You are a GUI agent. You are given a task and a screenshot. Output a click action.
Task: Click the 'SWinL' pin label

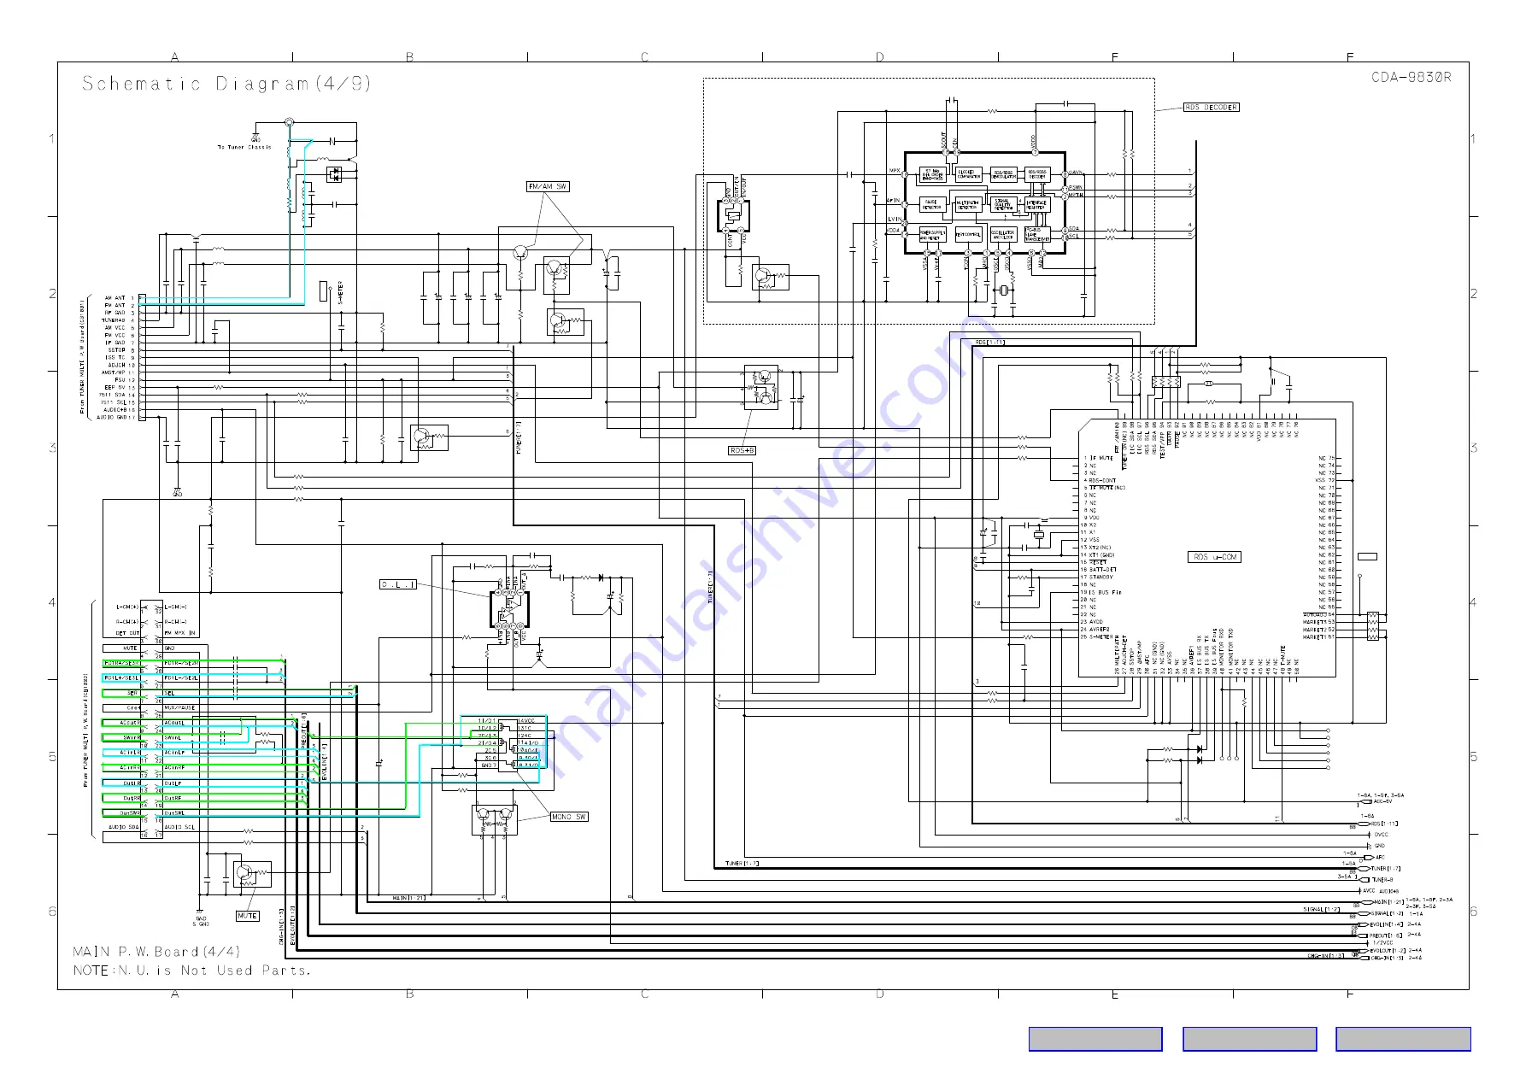click(173, 738)
